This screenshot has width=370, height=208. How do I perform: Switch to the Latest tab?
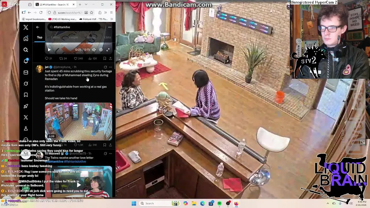[55, 37]
